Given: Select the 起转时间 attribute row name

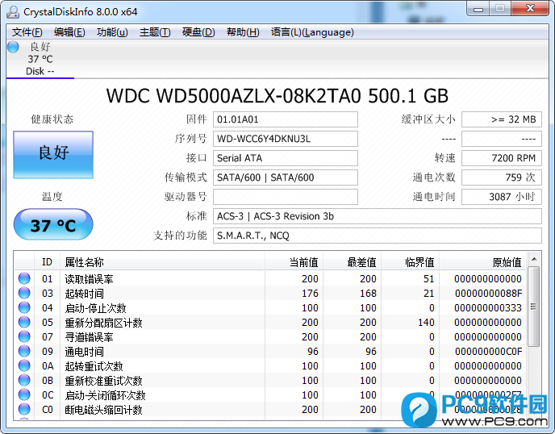Looking at the screenshot, I should tap(84, 294).
